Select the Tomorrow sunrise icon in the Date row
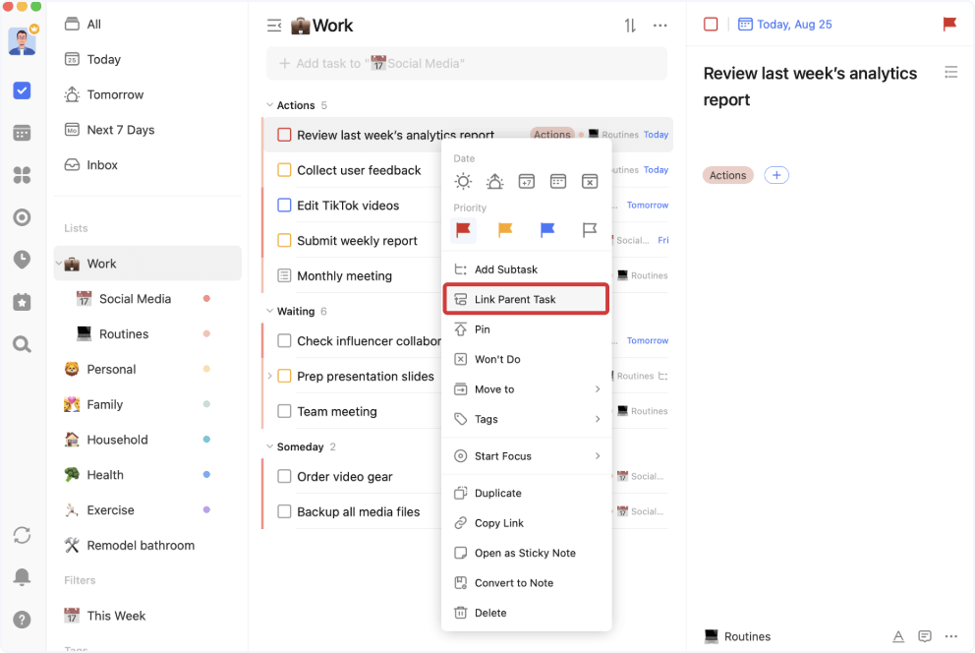975x653 pixels. coord(494,181)
